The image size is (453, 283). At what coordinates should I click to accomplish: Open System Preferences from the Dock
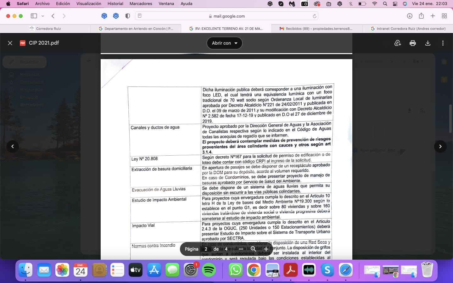[x=191, y=270]
